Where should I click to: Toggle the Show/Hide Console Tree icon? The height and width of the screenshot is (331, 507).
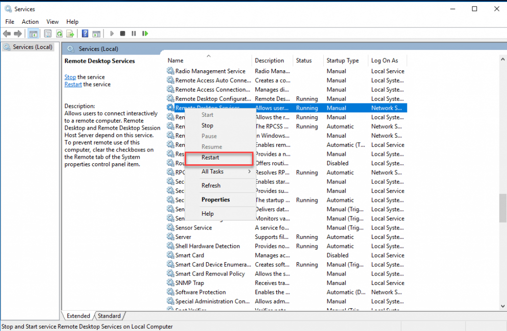(33, 33)
